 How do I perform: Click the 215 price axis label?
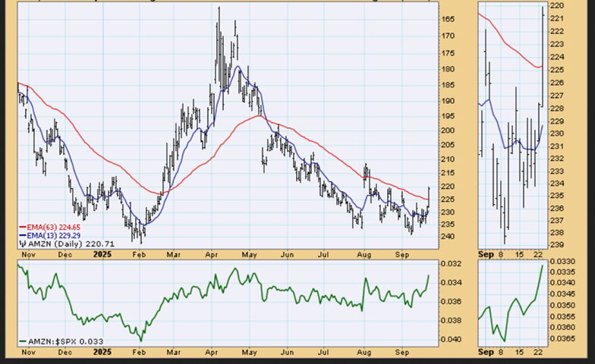point(449,173)
